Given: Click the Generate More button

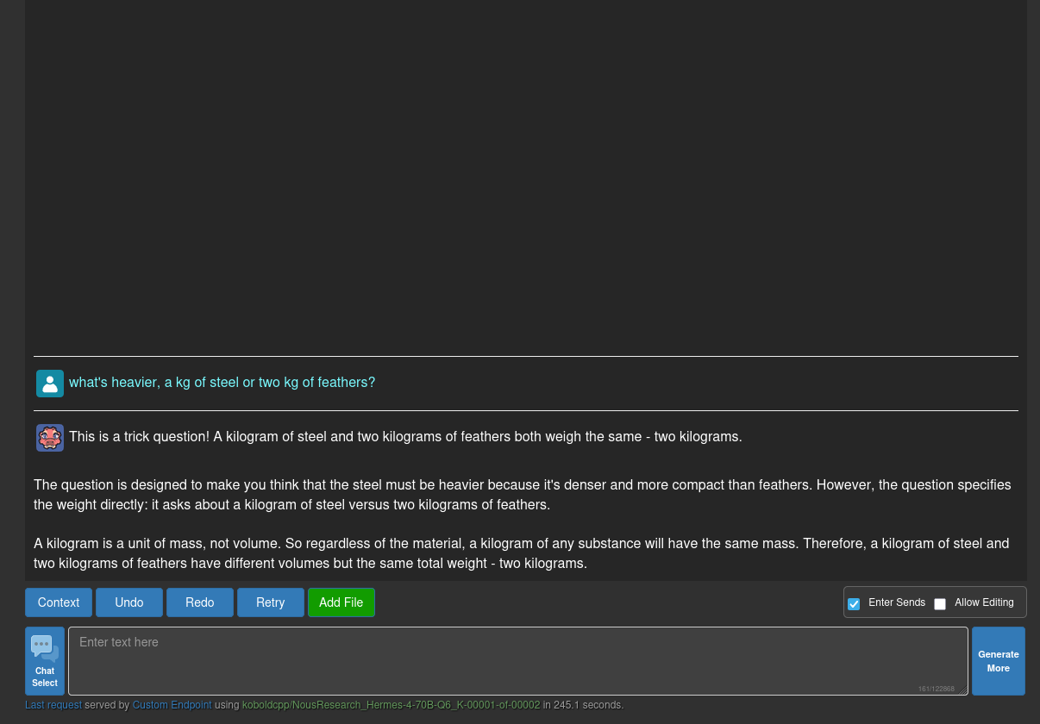Looking at the screenshot, I should click(x=999, y=661).
